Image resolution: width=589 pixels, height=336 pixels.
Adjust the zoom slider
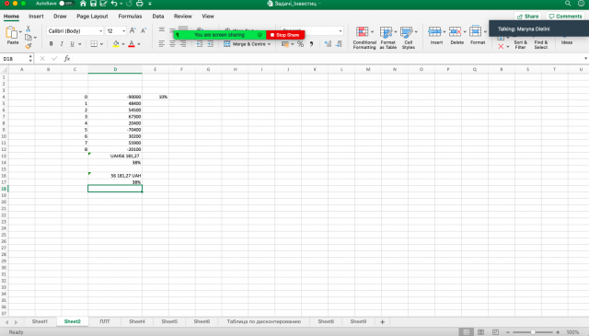(x=533, y=332)
